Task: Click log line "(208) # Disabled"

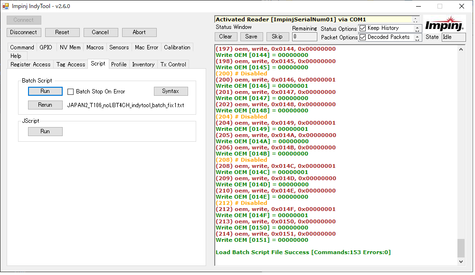Action: (x=241, y=160)
